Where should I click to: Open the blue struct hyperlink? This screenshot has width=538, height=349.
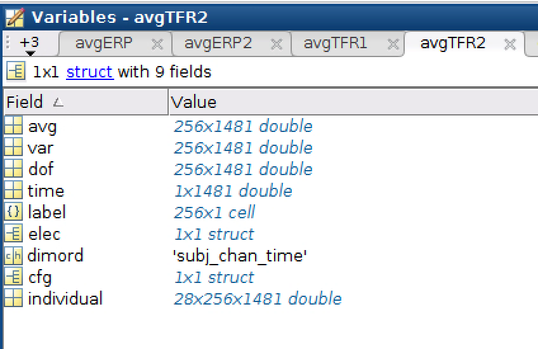tap(89, 72)
